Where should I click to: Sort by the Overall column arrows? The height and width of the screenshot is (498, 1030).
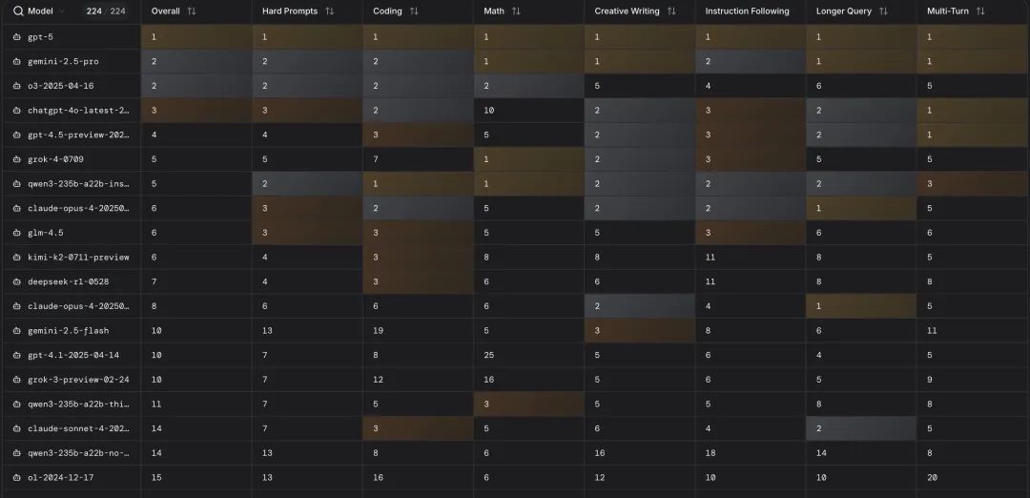(x=192, y=11)
